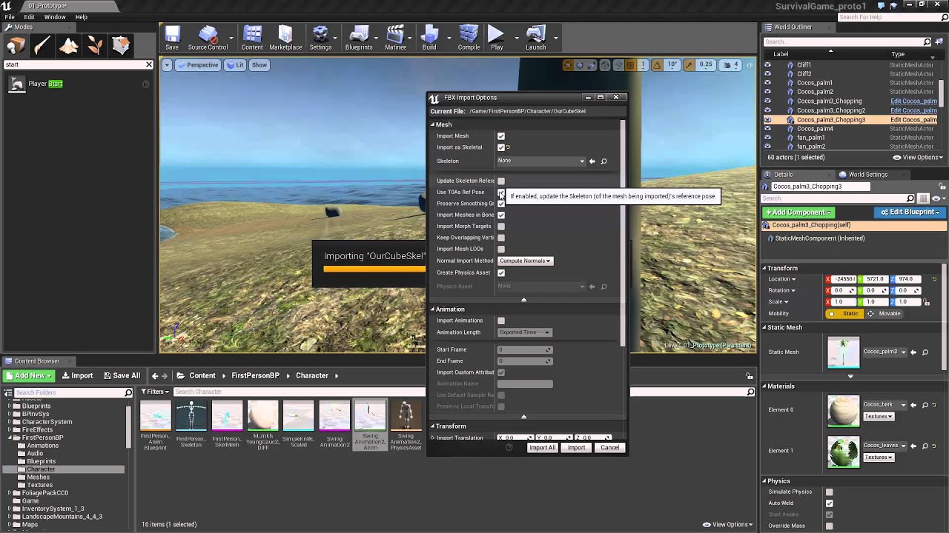Open the Settings toolbar icon
Screen dimensions: 949x533
(x=320, y=38)
